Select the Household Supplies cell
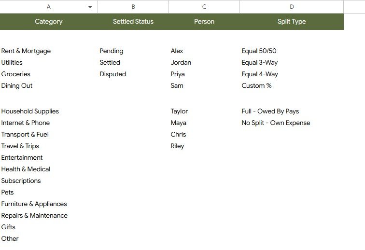This screenshot has height=250, width=365. (x=49, y=111)
